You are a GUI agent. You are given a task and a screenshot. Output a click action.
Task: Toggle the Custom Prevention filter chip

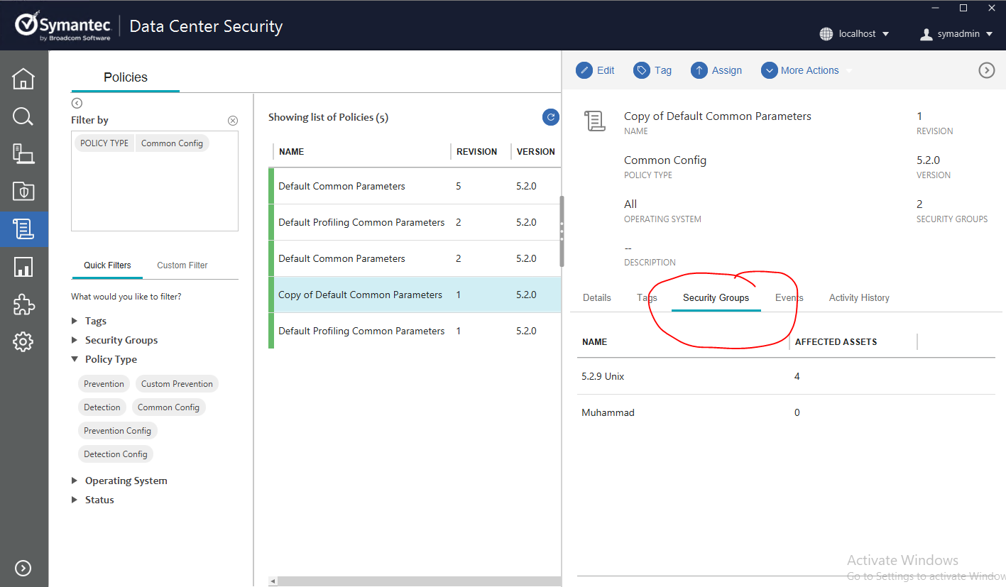point(177,384)
